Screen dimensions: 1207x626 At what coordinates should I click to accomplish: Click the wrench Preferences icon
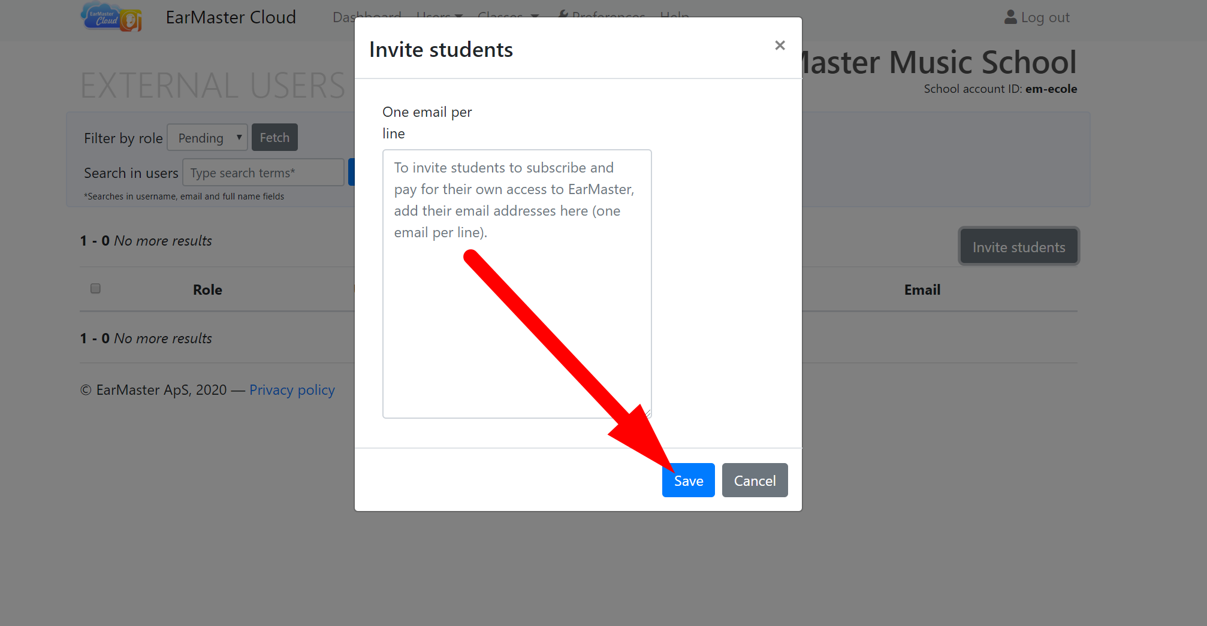coord(563,14)
